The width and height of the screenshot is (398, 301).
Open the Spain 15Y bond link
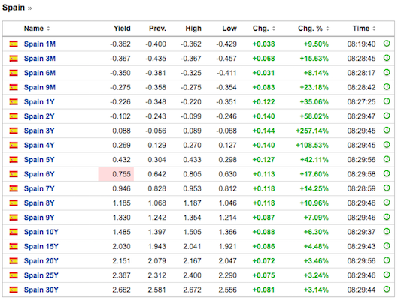(x=41, y=246)
